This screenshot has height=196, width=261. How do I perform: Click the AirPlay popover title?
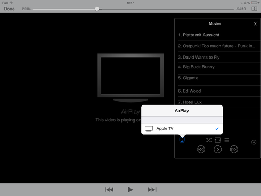coord(182,111)
